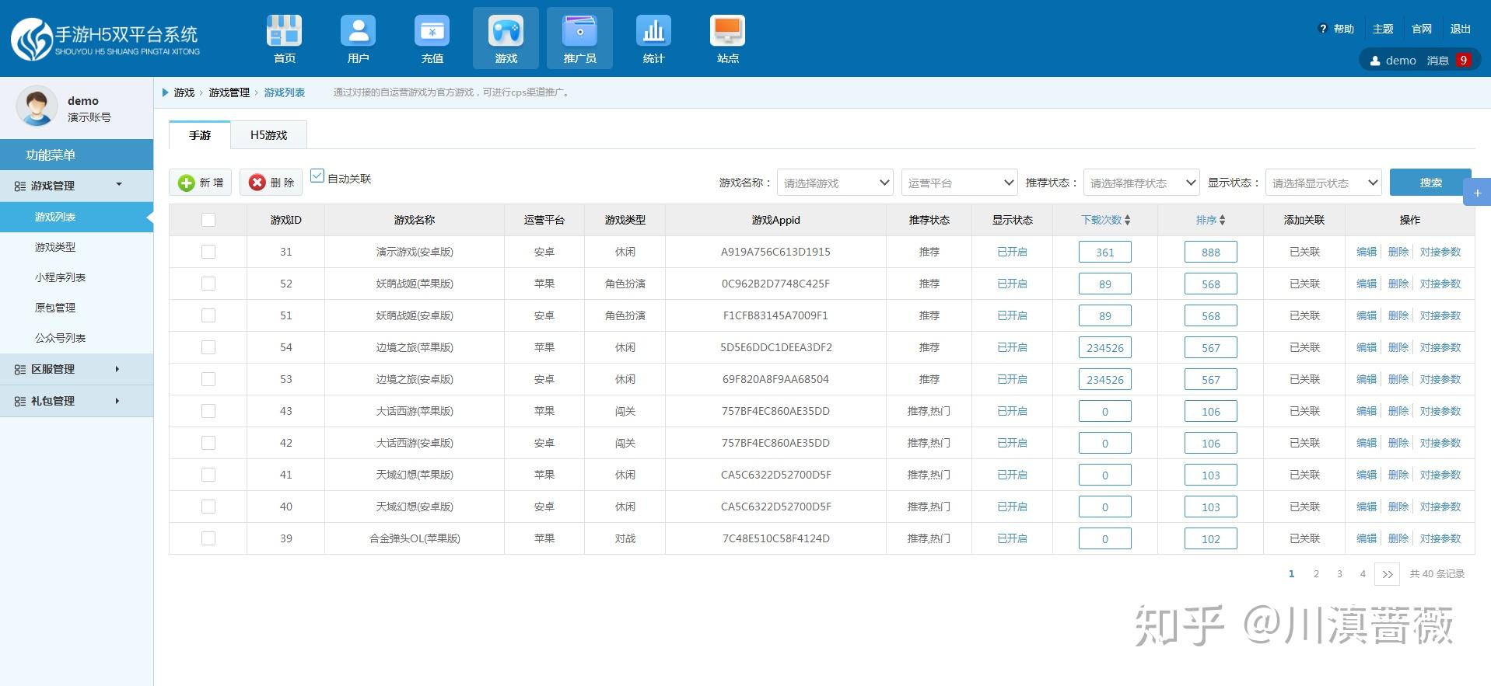Toggle the 自动关联 checkbox
Screen dimensions: 1491x686
coord(317,176)
